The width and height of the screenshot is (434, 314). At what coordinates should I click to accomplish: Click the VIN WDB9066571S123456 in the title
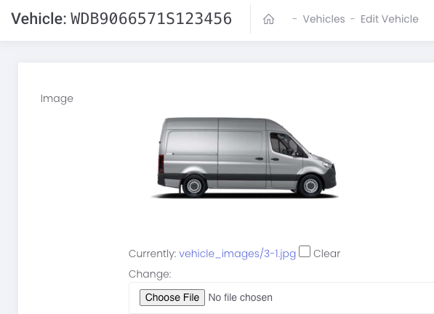tap(151, 19)
